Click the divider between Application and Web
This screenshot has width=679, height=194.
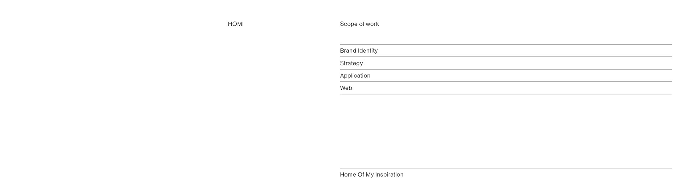point(506,82)
